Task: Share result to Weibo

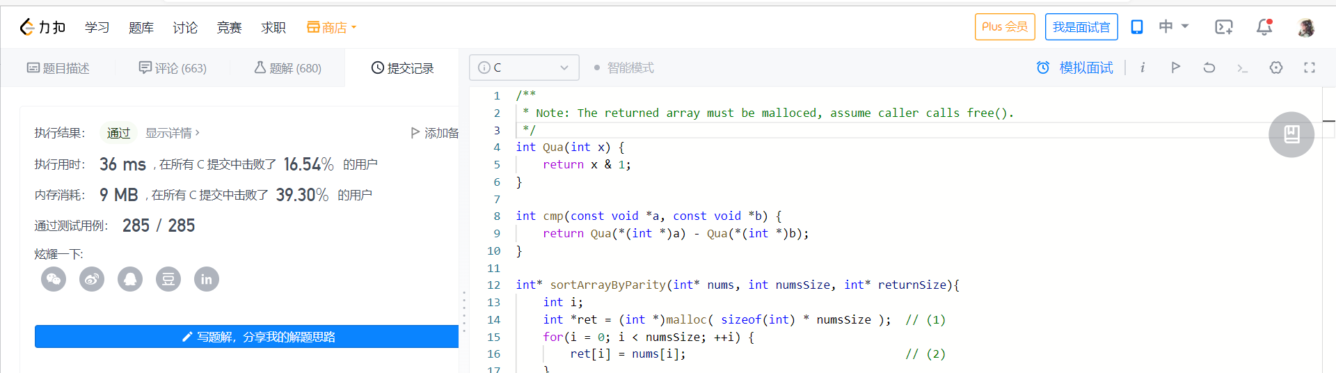Action: (x=92, y=280)
